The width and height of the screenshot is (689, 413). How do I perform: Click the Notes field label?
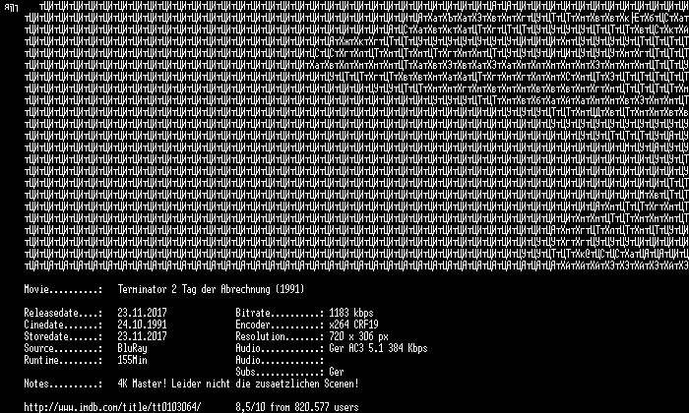[x=63, y=383]
